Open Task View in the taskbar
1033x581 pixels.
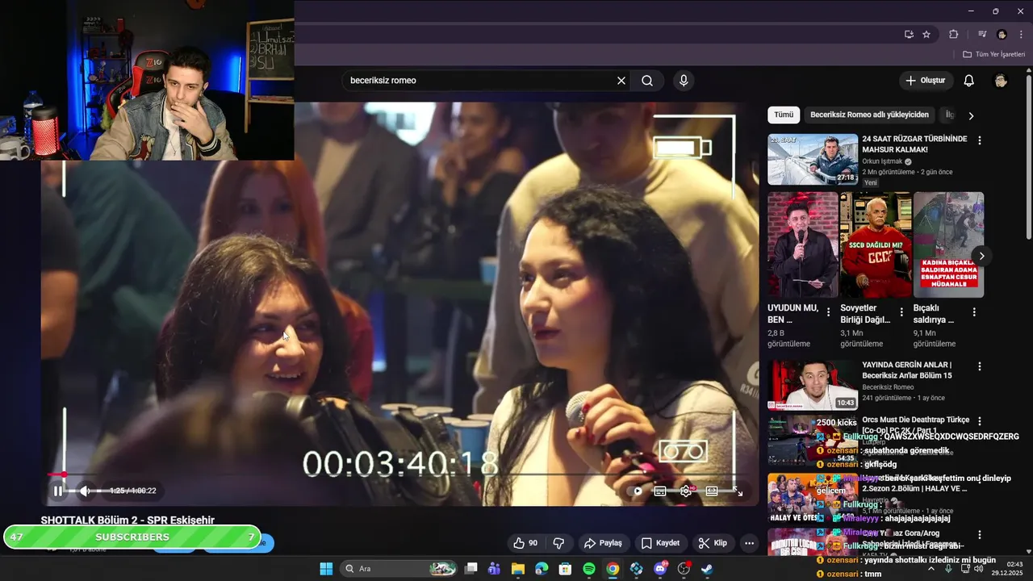tap(471, 569)
